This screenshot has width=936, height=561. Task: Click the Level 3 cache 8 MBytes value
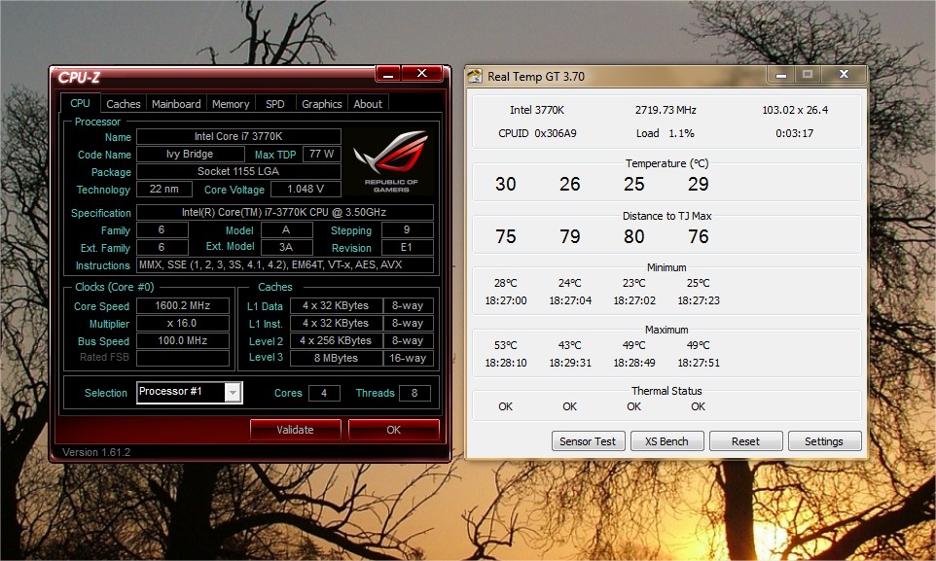point(336,358)
